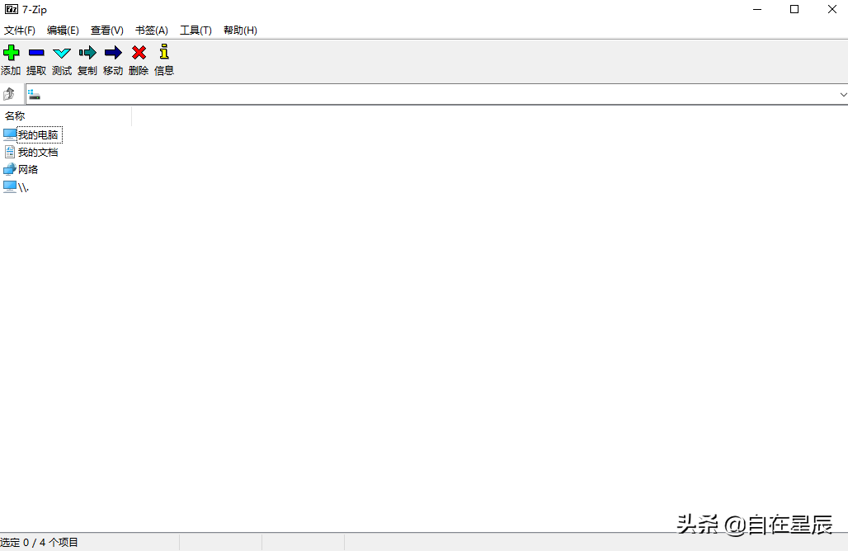This screenshot has height=551, width=848.
Task: Click the yellow Info (信息) icon
Action: 164,52
